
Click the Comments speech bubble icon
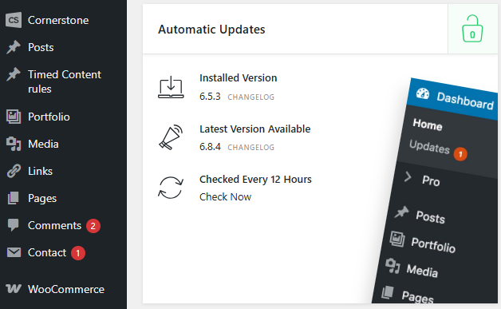(14, 225)
